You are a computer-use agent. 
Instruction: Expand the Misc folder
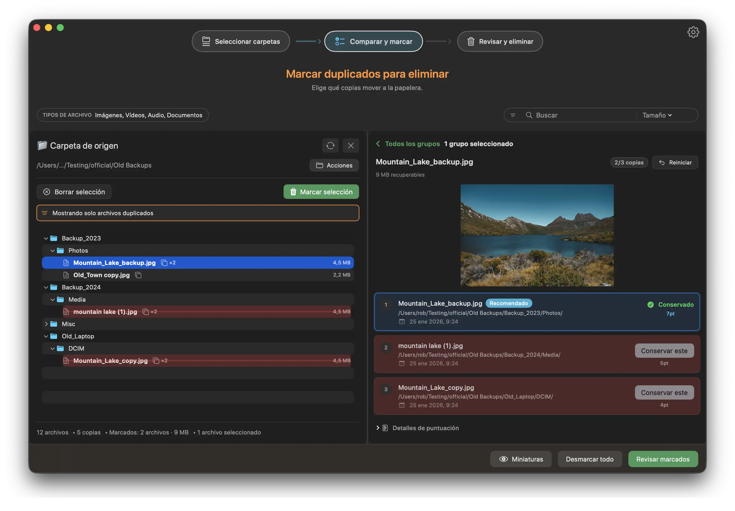46,324
